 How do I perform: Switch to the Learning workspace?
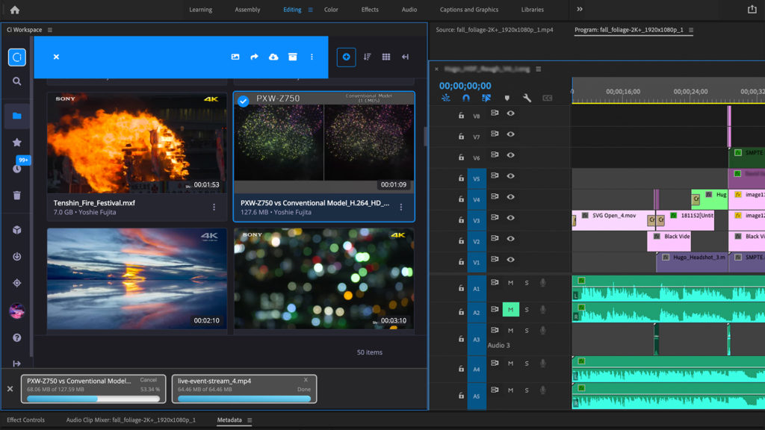coord(200,10)
